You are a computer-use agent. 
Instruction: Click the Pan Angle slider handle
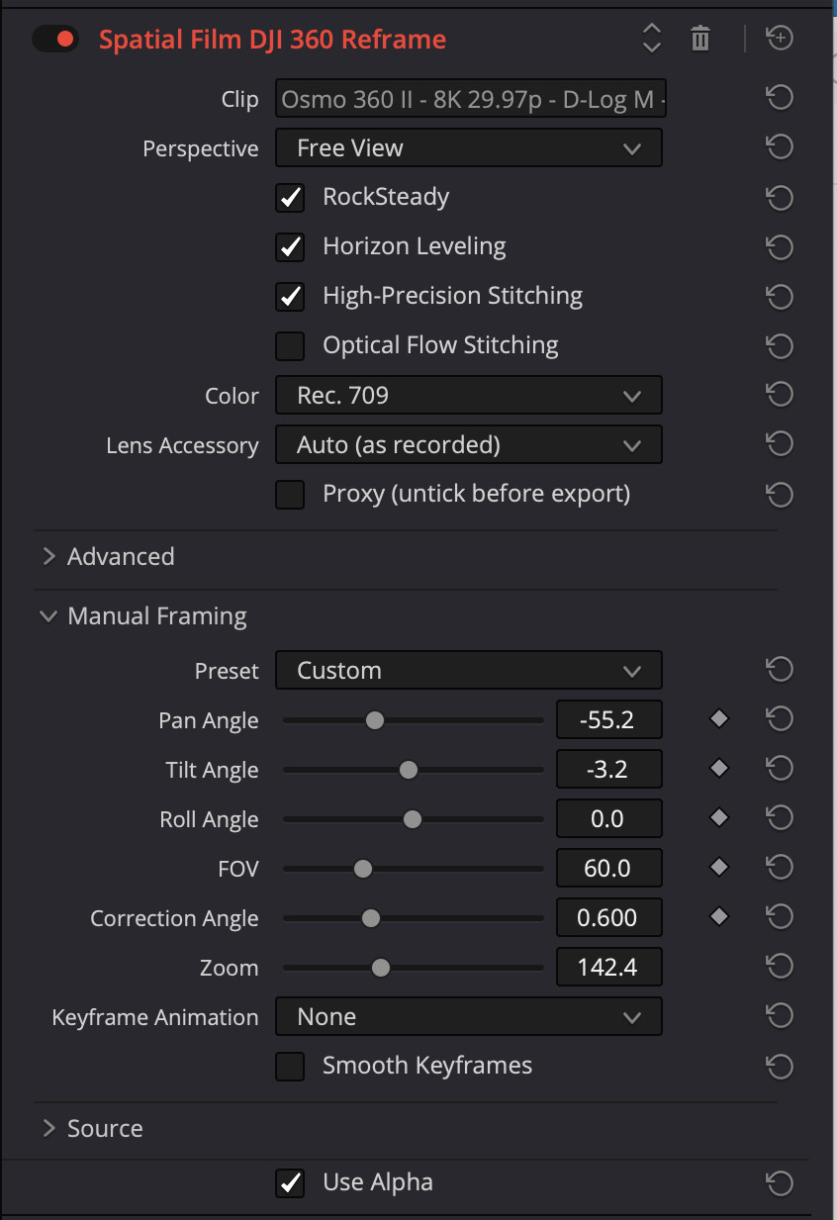pyautogui.click(x=374, y=720)
